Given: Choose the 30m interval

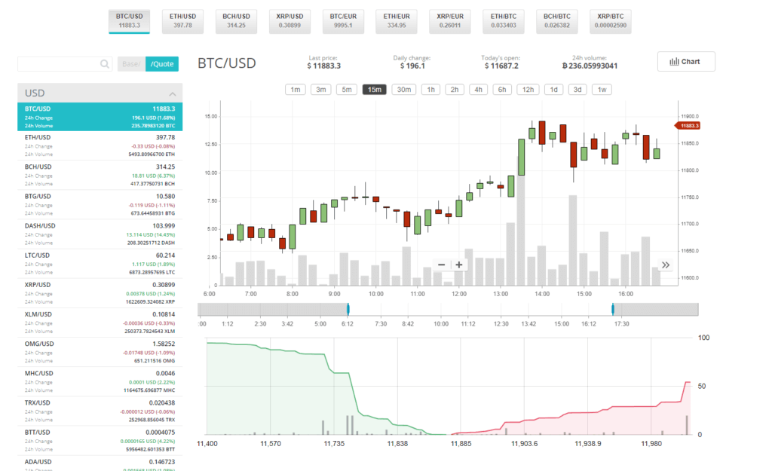Looking at the screenshot, I should (404, 90).
